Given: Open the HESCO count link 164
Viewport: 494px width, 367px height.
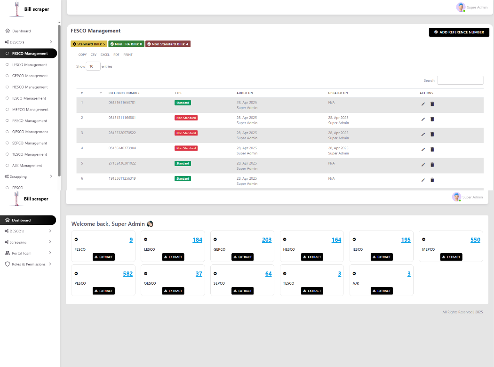Looking at the screenshot, I should pyautogui.click(x=336, y=240).
